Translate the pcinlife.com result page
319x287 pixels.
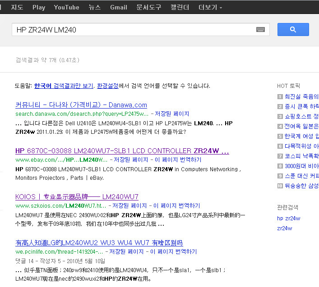[174, 251]
